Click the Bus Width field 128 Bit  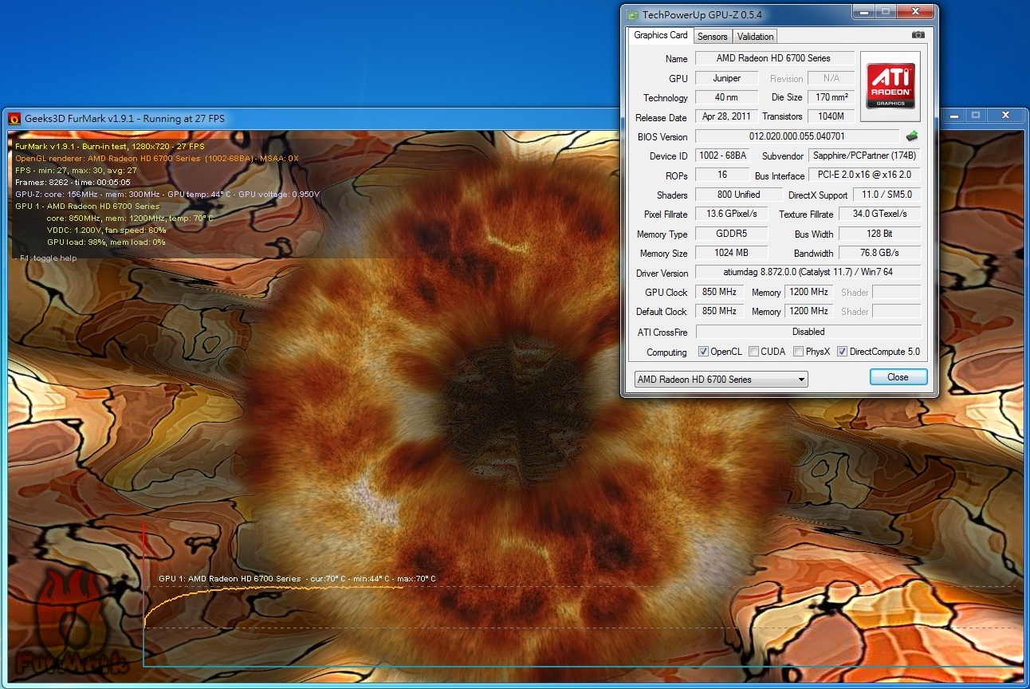click(879, 234)
